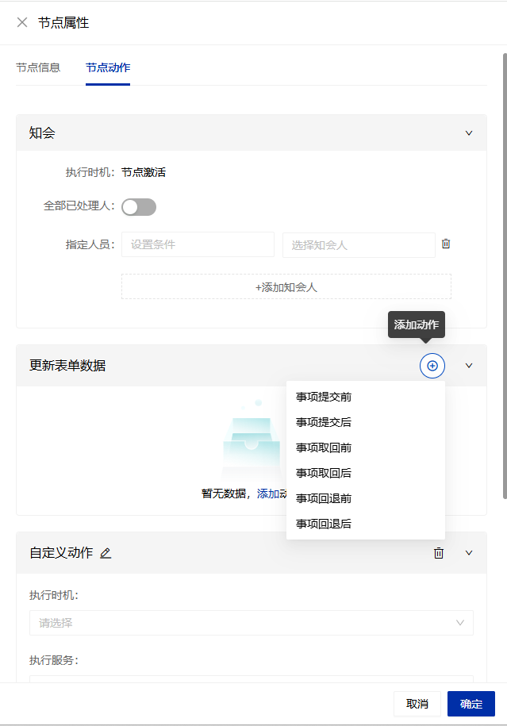
Task: Click the +添加知会人 button
Action: (286, 287)
